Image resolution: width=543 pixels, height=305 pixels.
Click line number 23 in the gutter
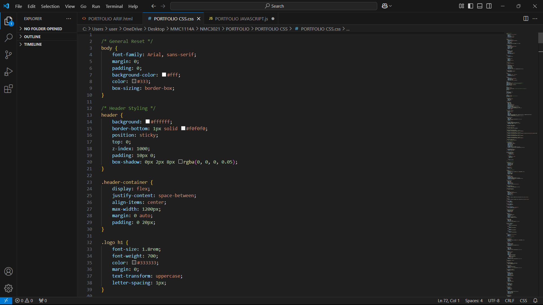coord(89,182)
